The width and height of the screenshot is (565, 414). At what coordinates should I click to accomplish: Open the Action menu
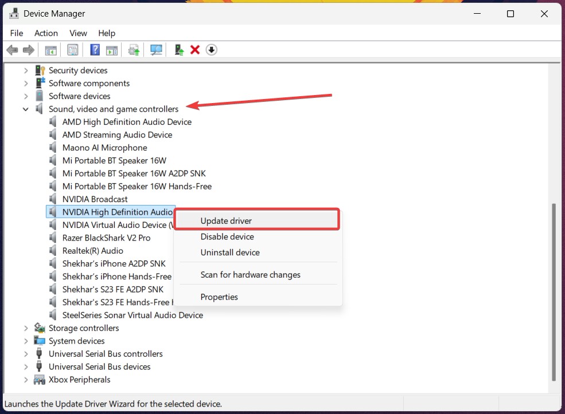tap(46, 33)
